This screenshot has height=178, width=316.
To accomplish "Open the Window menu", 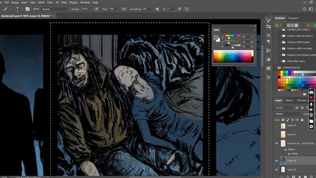I will (x=85, y=2).
